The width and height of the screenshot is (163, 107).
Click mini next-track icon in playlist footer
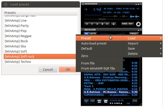(x=119, y=103)
